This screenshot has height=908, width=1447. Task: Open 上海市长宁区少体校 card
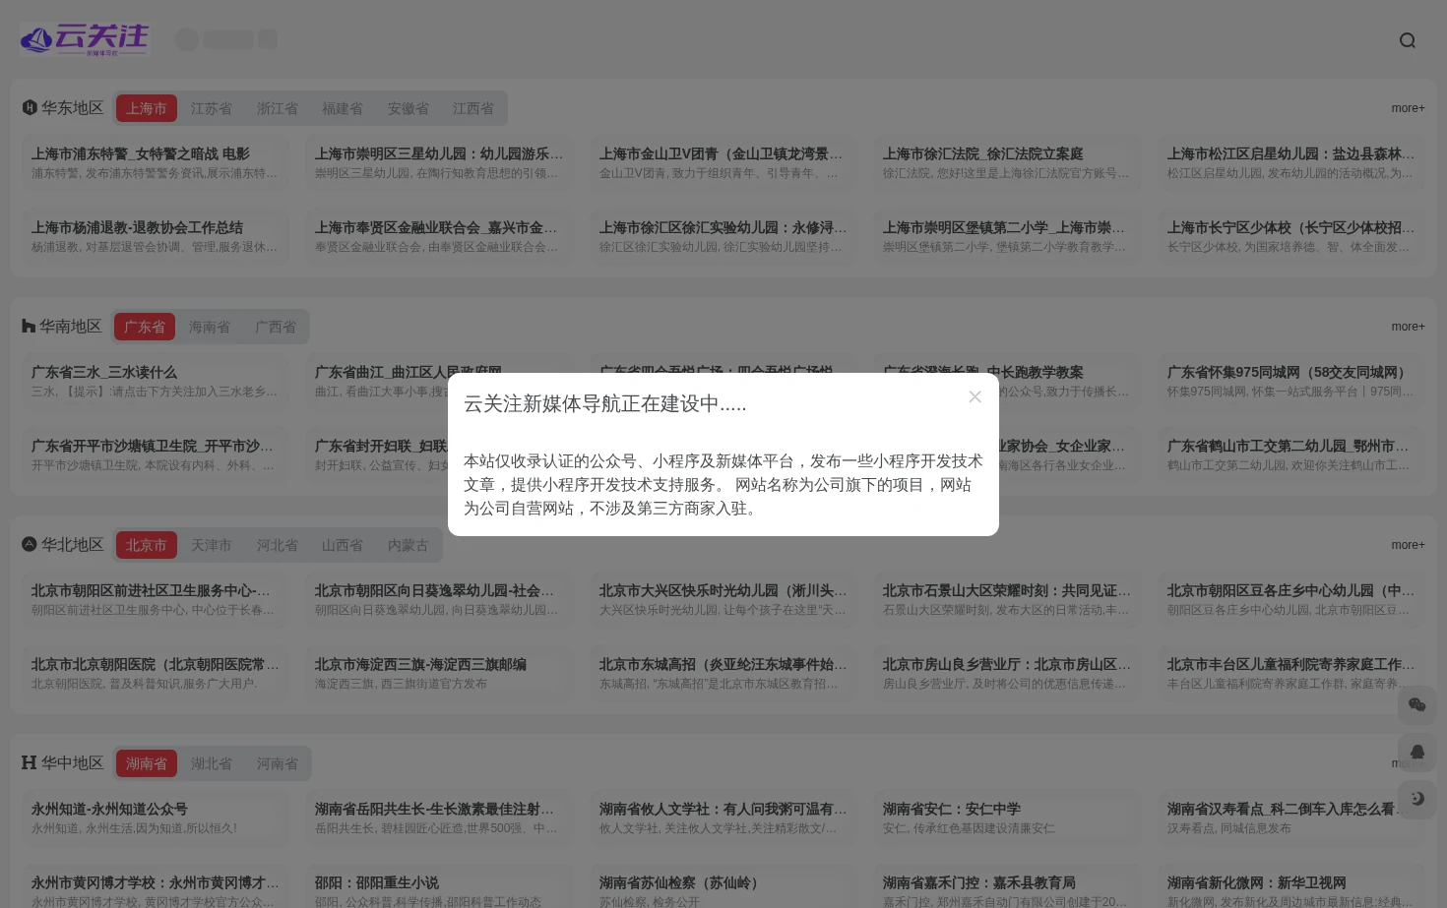pyautogui.click(x=1291, y=237)
